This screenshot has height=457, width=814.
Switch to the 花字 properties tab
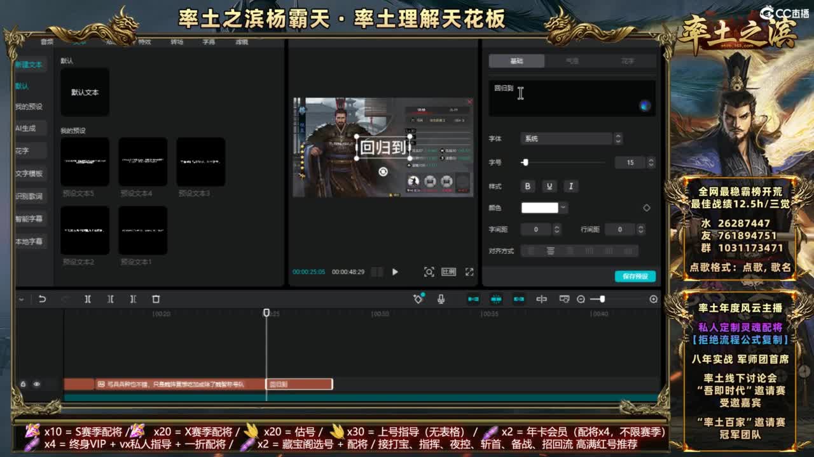tap(628, 61)
